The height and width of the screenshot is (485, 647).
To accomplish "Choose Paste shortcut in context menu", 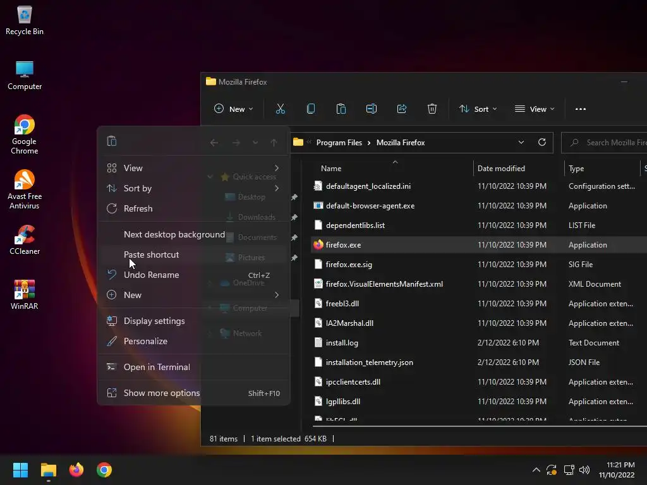I will click(193, 254).
